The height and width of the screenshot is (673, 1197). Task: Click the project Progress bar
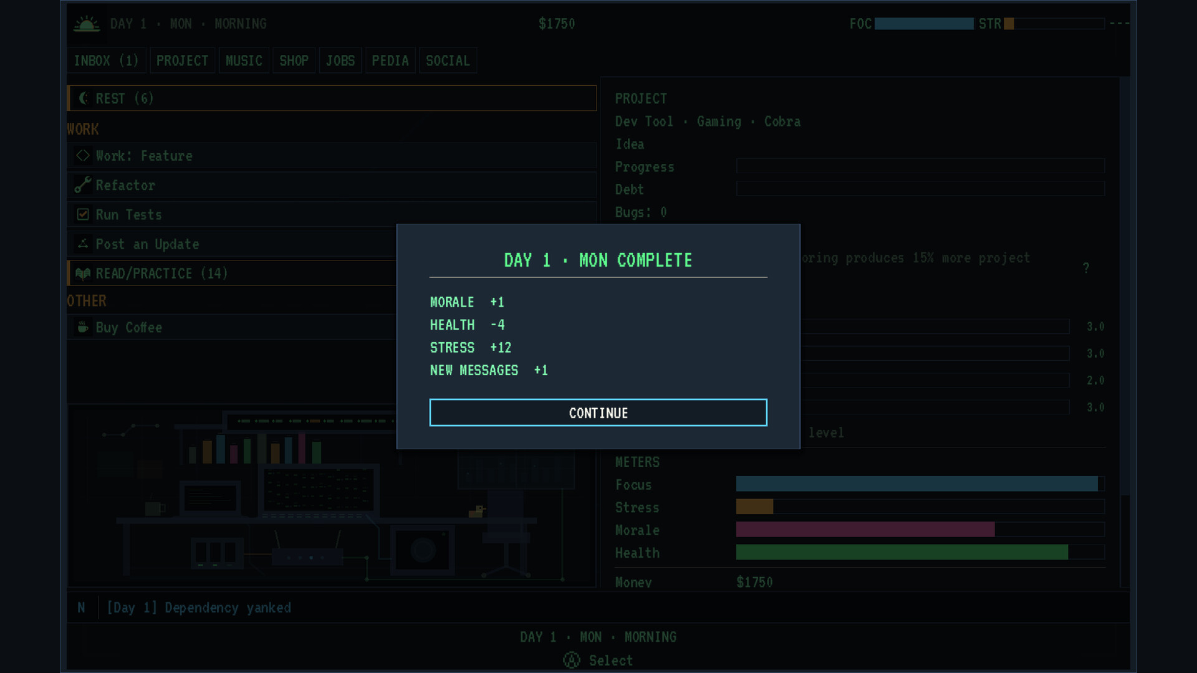click(920, 166)
